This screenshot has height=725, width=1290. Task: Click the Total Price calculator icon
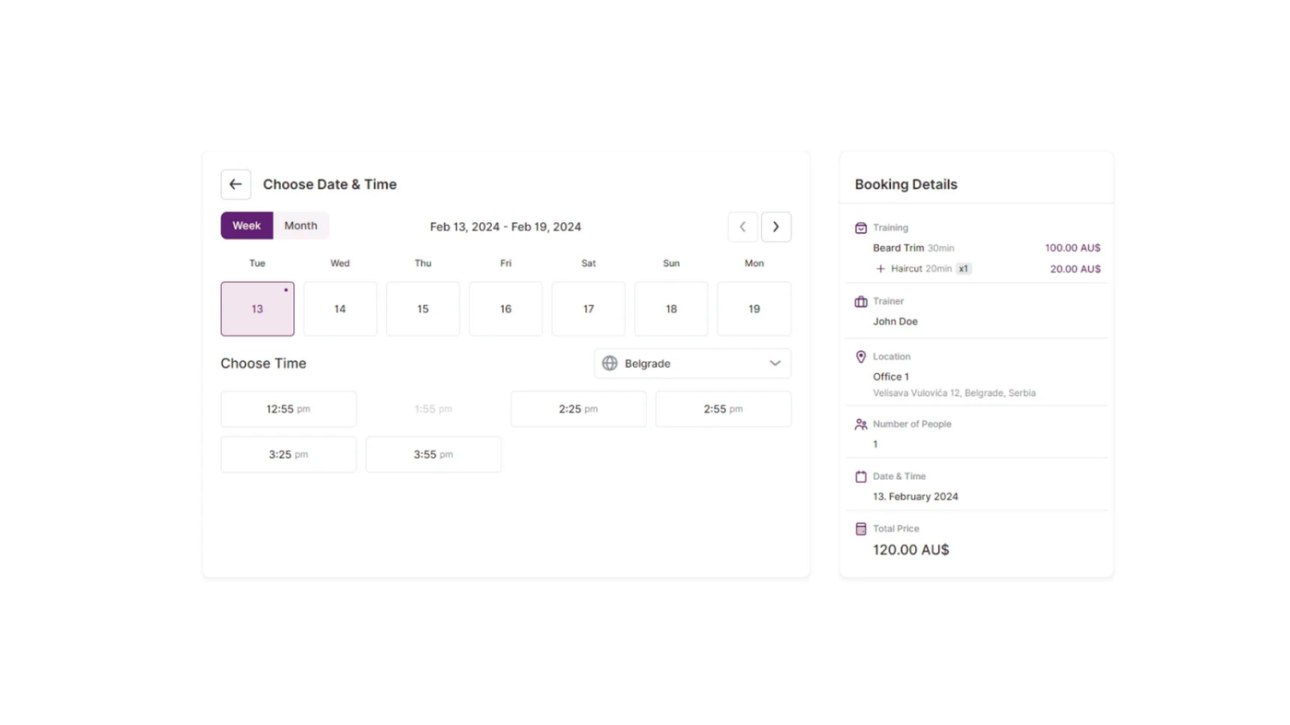[x=861, y=529]
